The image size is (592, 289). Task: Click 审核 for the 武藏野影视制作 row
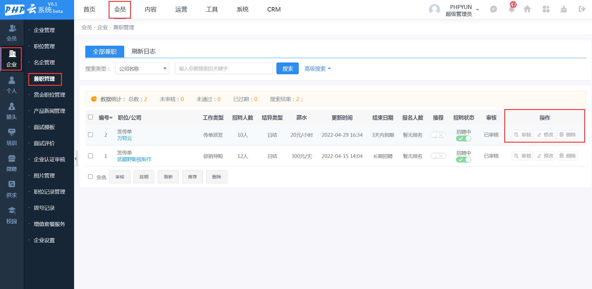[x=523, y=156]
